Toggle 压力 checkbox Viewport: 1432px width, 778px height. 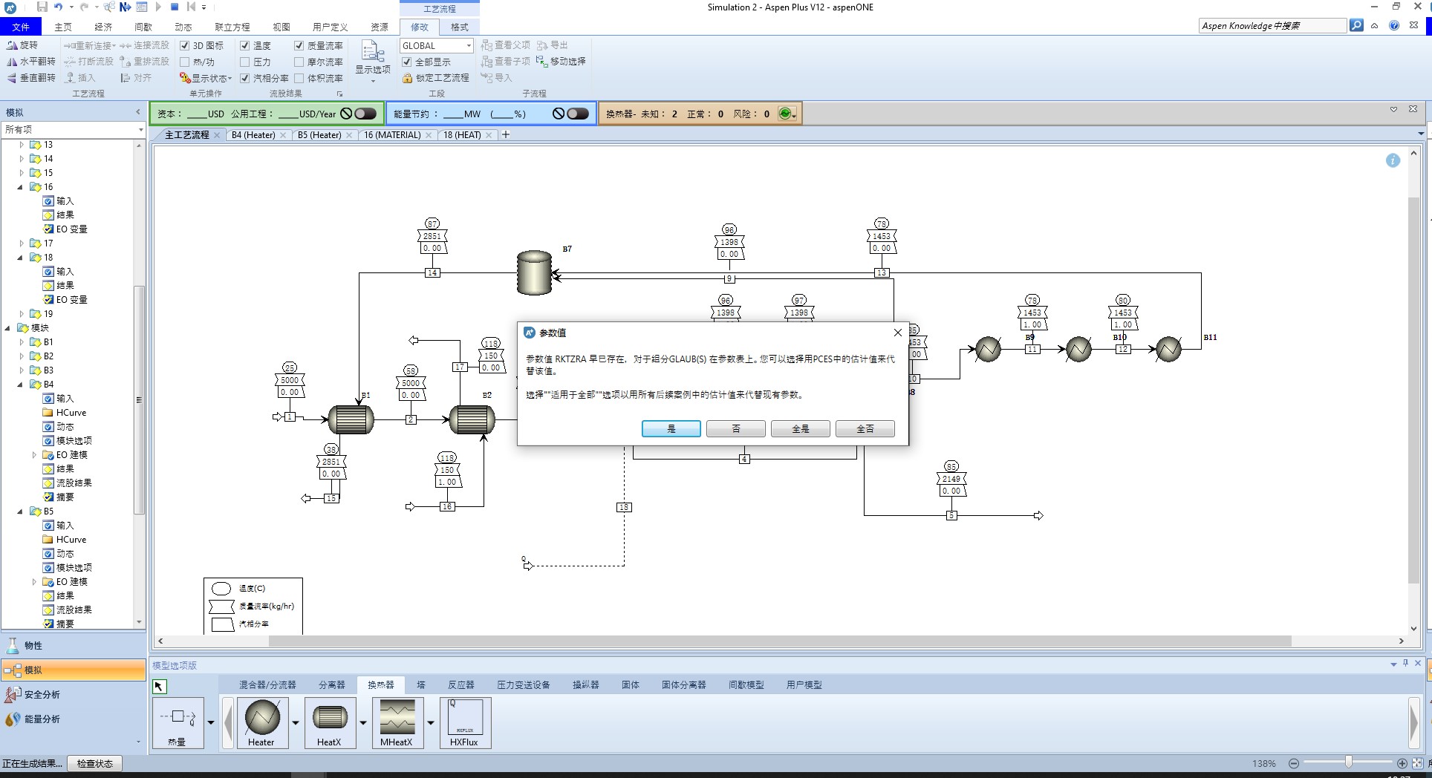pos(245,62)
